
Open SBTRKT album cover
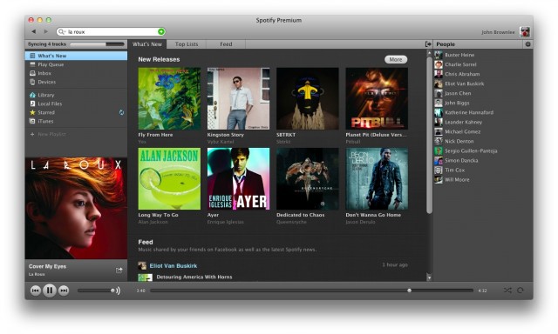coord(308,98)
